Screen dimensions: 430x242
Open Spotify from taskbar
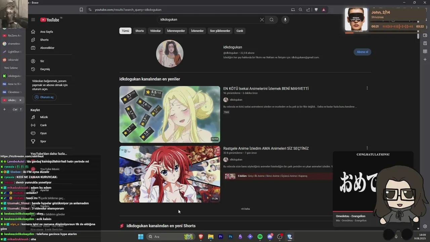coord(260,237)
